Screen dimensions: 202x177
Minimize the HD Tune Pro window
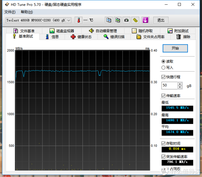pos(166,4)
